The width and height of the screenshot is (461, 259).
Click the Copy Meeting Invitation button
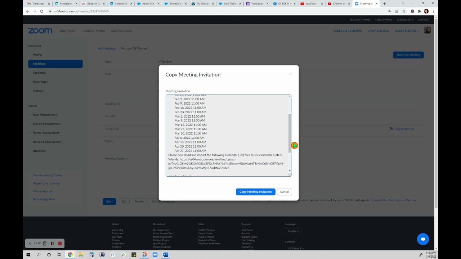pyautogui.click(x=256, y=192)
